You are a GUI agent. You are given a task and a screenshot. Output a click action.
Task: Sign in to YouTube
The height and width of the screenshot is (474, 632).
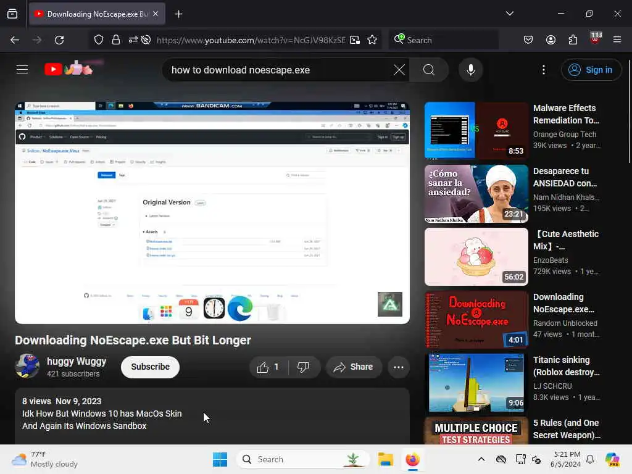click(x=591, y=70)
